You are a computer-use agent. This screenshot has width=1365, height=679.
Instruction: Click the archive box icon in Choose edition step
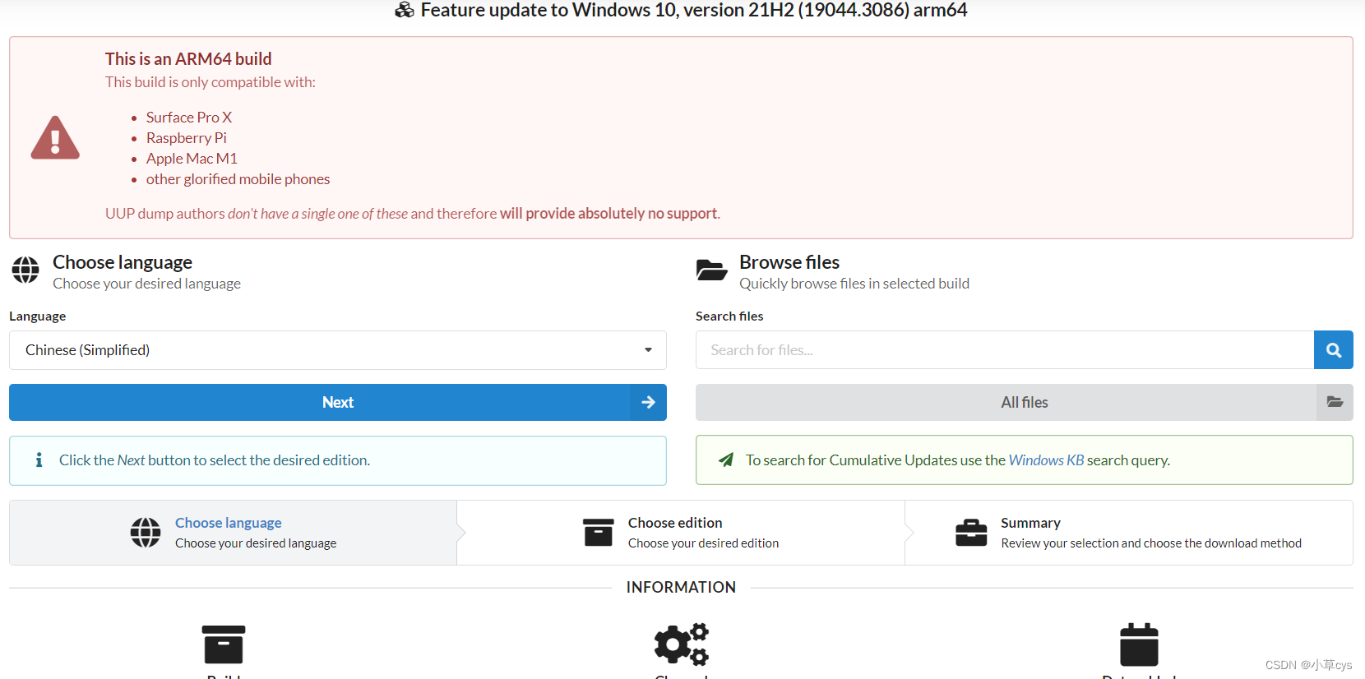coord(598,533)
